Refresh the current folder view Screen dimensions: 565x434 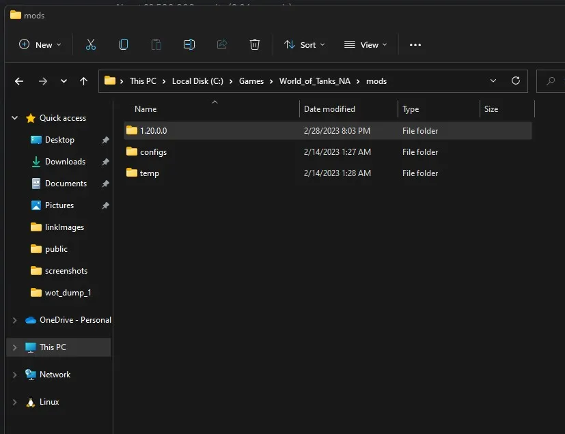[x=516, y=81]
